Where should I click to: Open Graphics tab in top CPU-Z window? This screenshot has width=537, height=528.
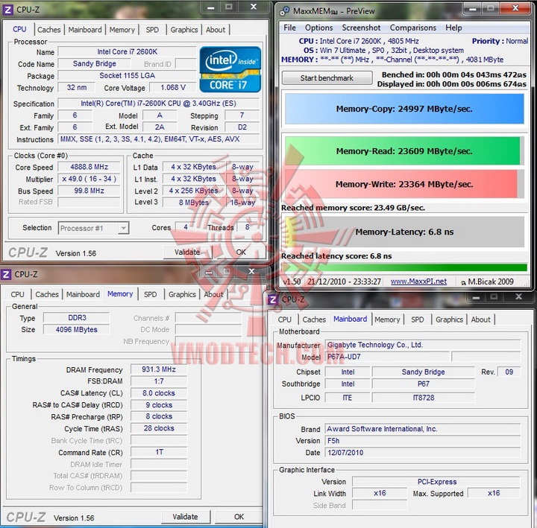tap(184, 30)
